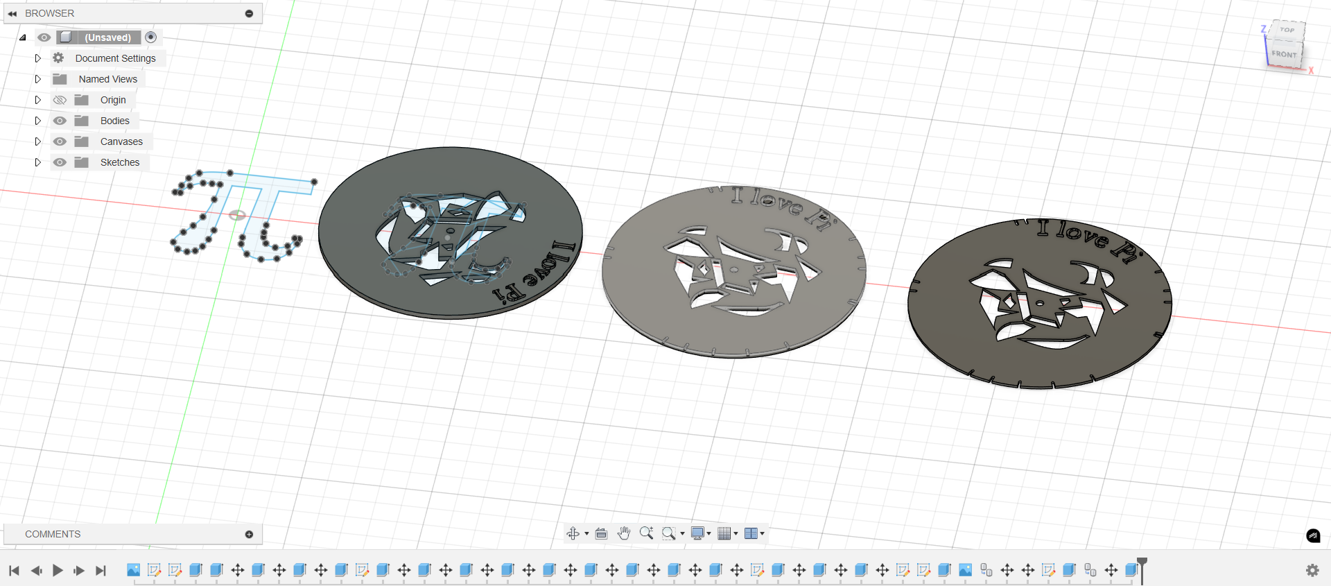Image resolution: width=1331 pixels, height=586 pixels.
Task: Click the Origin folder icon
Action: 82,100
